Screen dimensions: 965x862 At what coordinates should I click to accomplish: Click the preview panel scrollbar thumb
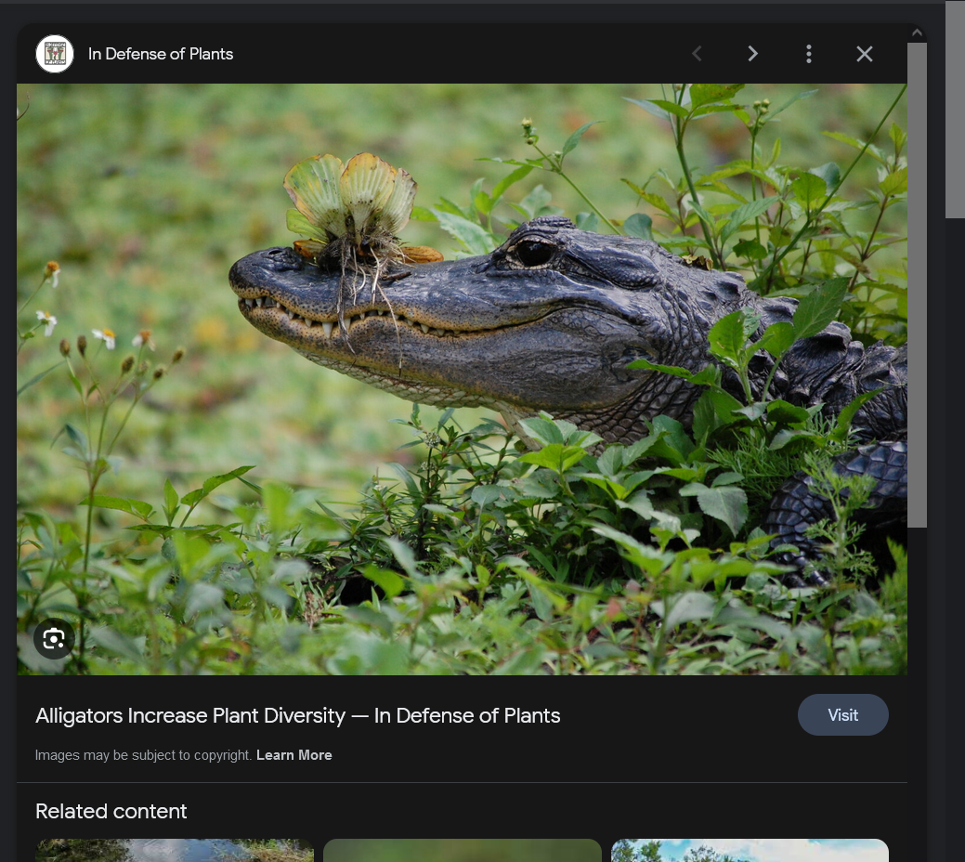(x=917, y=285)
